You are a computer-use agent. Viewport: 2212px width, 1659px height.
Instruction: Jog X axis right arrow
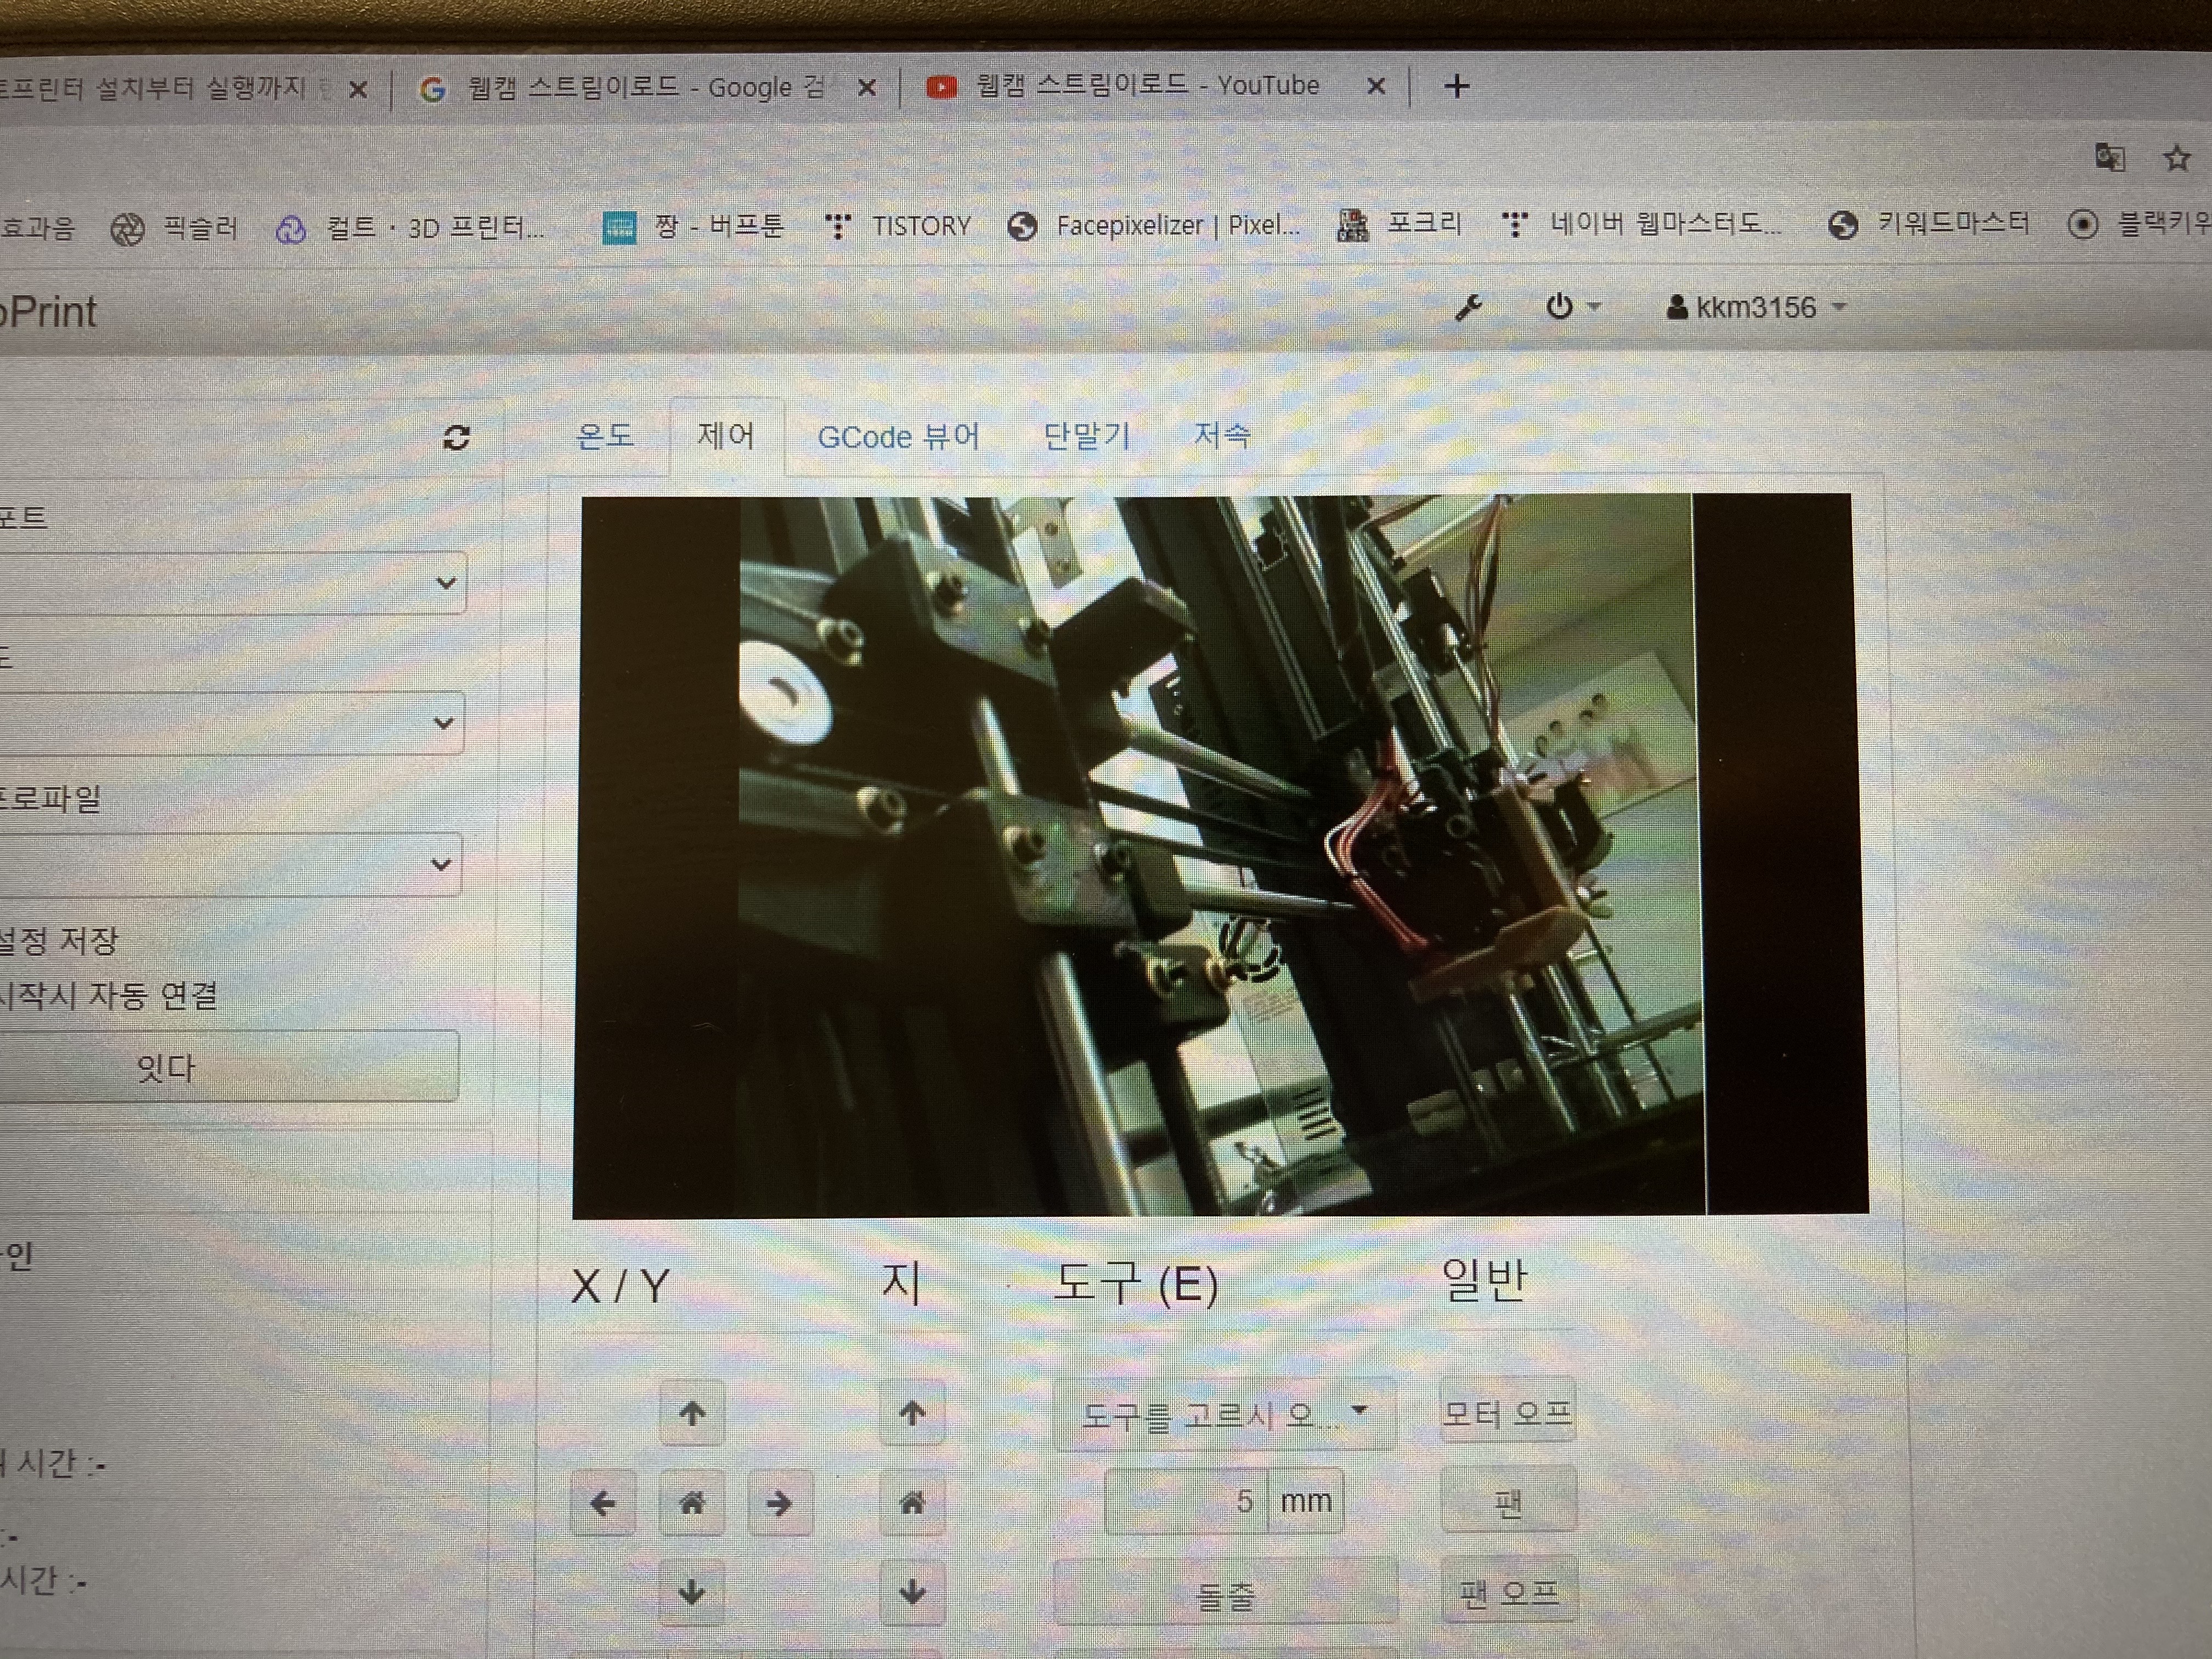pos(780,1502)
